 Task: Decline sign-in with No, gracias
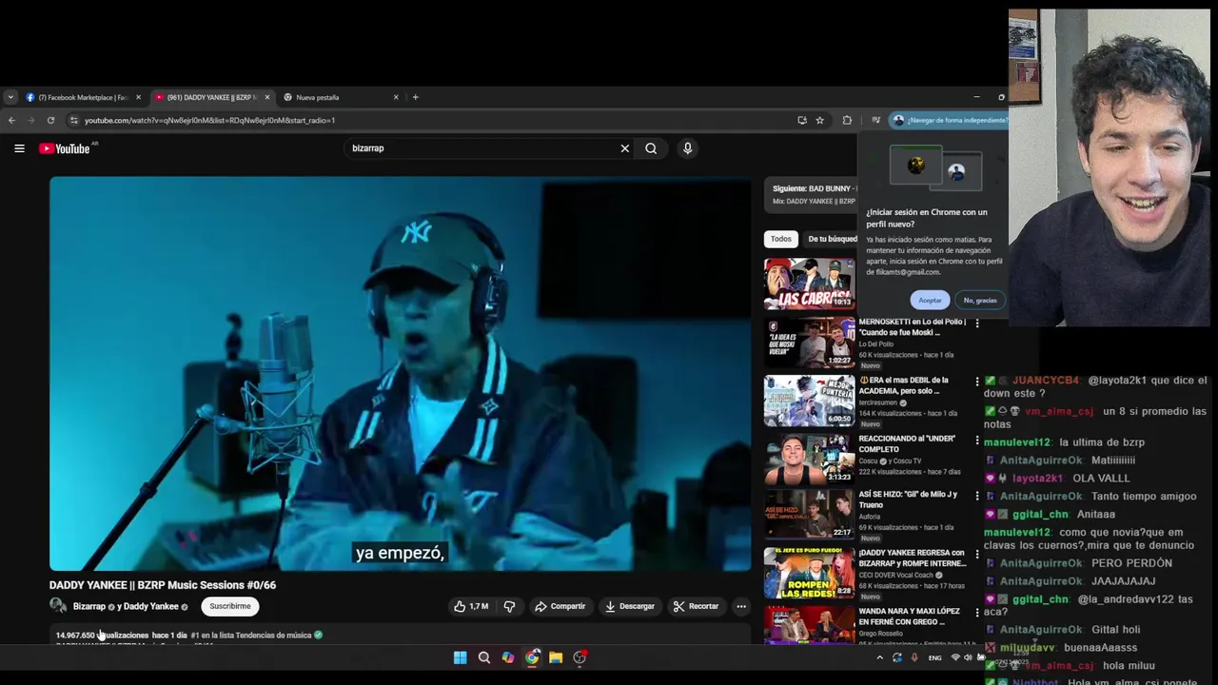(980, 300)
